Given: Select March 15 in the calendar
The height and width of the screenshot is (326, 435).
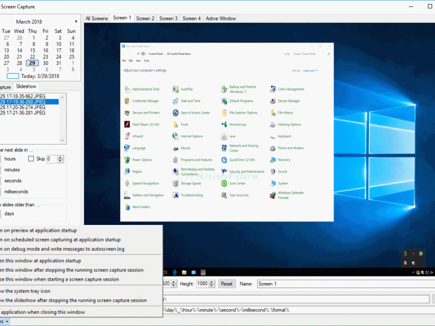Looking at the screenshot, I should (33, 51).
